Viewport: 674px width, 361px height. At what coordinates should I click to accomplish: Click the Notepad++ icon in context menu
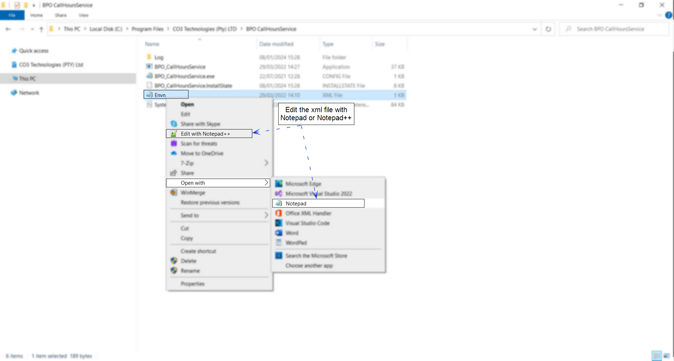coord(174,134)
